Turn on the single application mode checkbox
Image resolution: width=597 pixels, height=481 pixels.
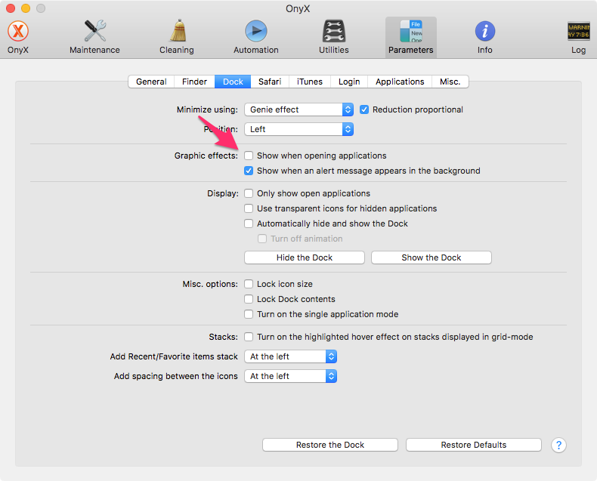[249, 314]
